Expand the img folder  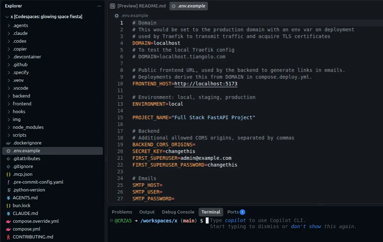click(x=9, y=120)
